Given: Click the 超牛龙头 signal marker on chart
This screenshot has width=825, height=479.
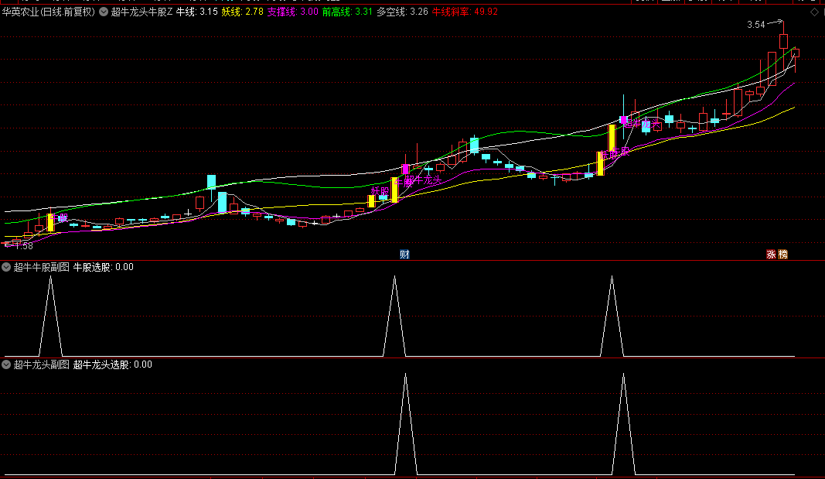Looking at the screenshot, I should coord(423,180).
